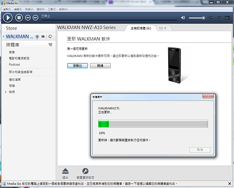
Task: Open 相簿 in the sidebar
Action: click(x=12, y=86)
